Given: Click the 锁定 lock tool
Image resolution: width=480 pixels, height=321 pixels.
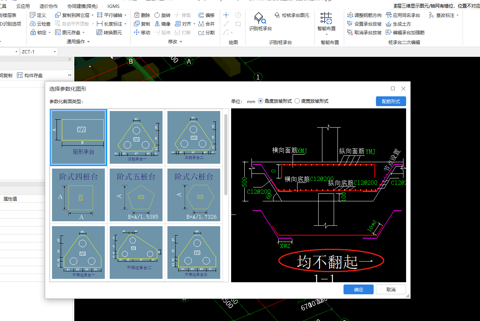Looking at the screenshot, I should coord(38,32).
